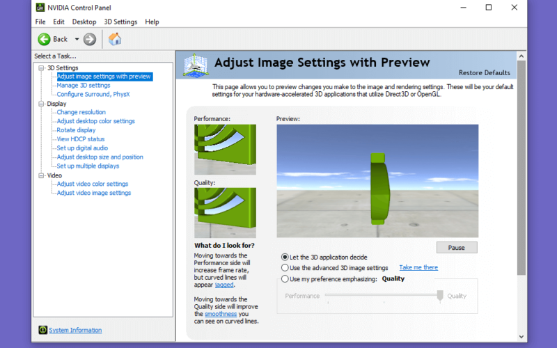Open the Back history dropdown arrow
Viewport: 557px width, 348px height.
77,39
